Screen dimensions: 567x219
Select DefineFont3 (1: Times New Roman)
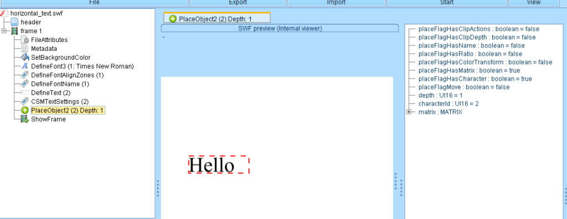click(x=83, y=66)
